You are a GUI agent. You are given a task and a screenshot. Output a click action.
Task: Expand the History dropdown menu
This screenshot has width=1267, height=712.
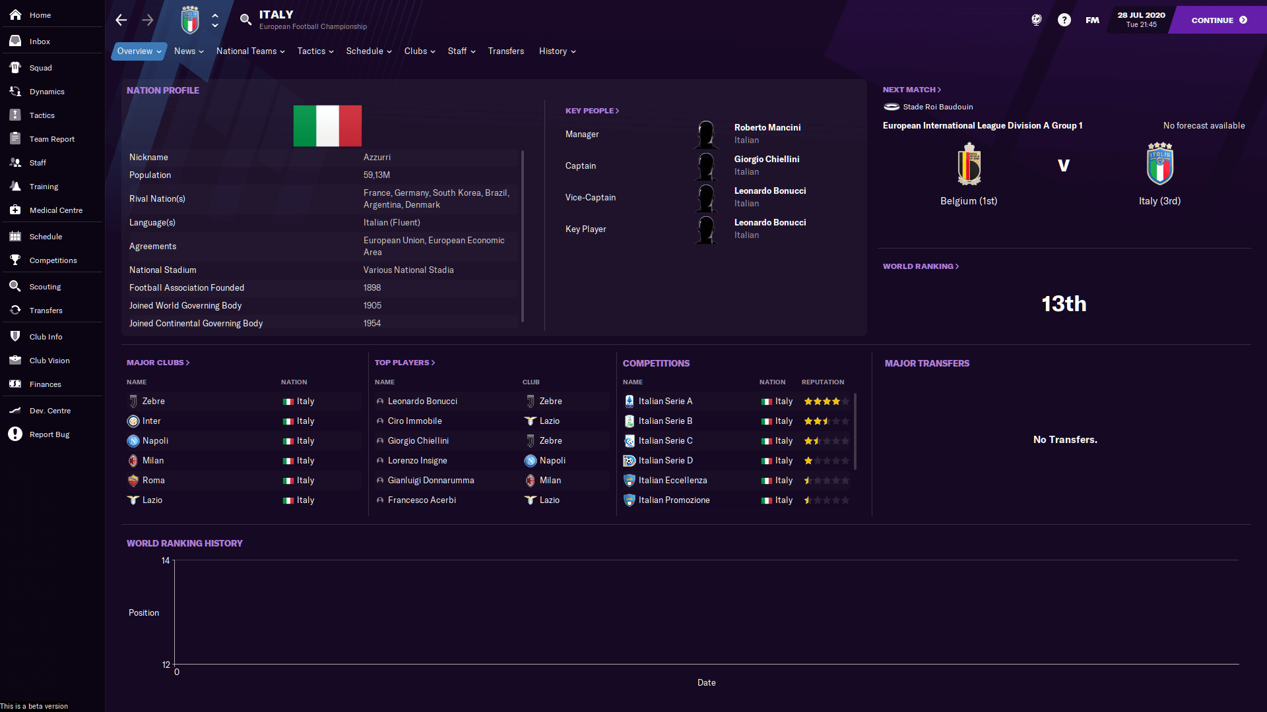pyautogui.click(x=558, y=51)
